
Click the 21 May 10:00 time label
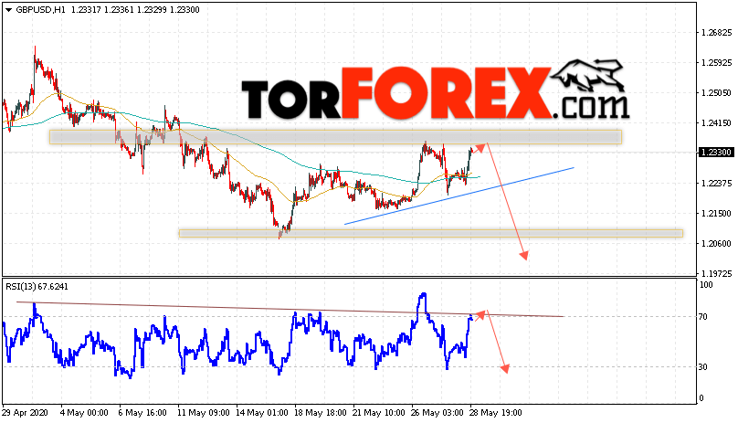[378, 413]
